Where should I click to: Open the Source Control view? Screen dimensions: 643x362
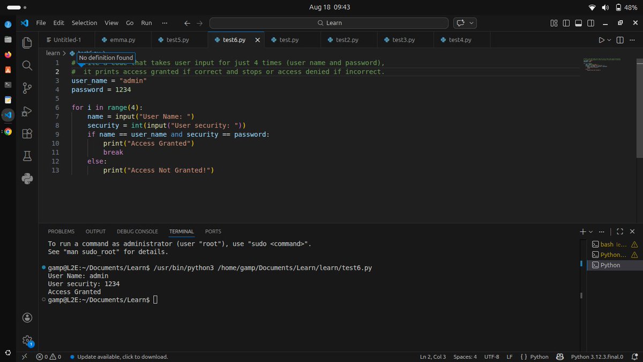[27, 88]
